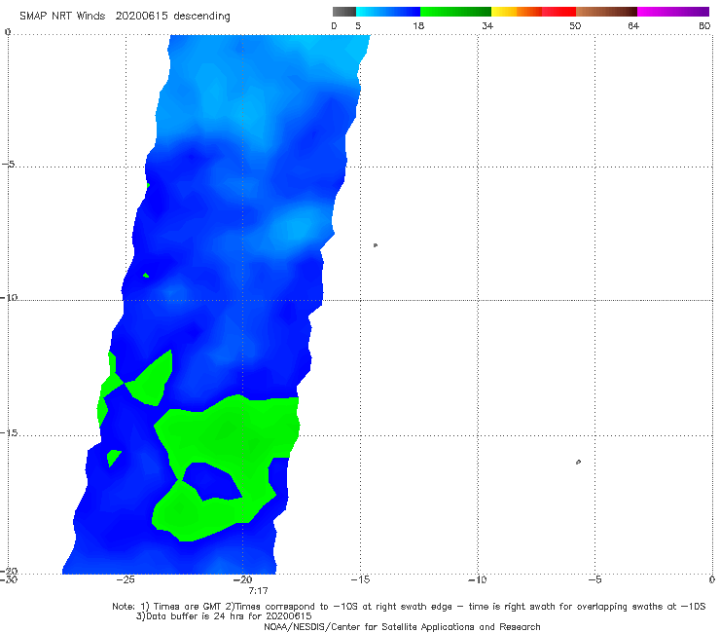Click the latitude axis label "-5"
Viewport: 720px width, 633px height.
click(9, 165)
